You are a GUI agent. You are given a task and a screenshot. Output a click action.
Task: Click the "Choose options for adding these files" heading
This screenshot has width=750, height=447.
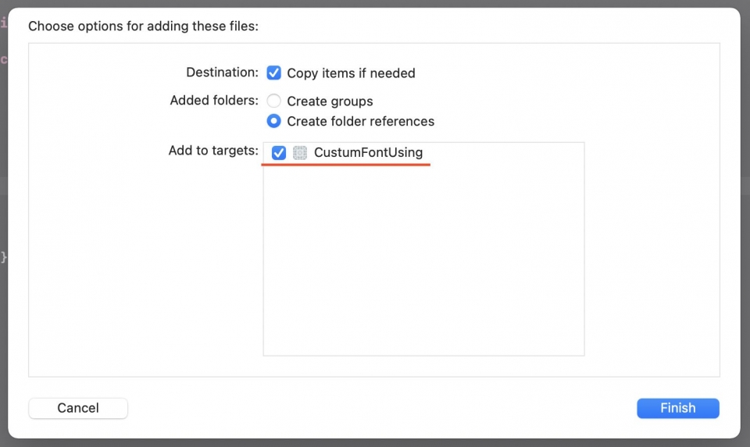point(143,27)
